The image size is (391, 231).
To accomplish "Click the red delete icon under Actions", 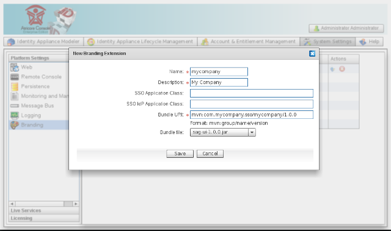I will pos(342,69).
